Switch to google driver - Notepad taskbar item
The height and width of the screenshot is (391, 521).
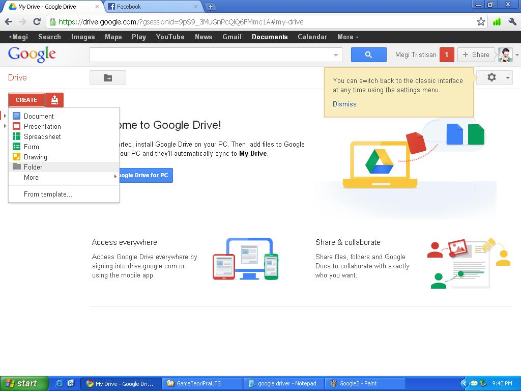point(283,383)
